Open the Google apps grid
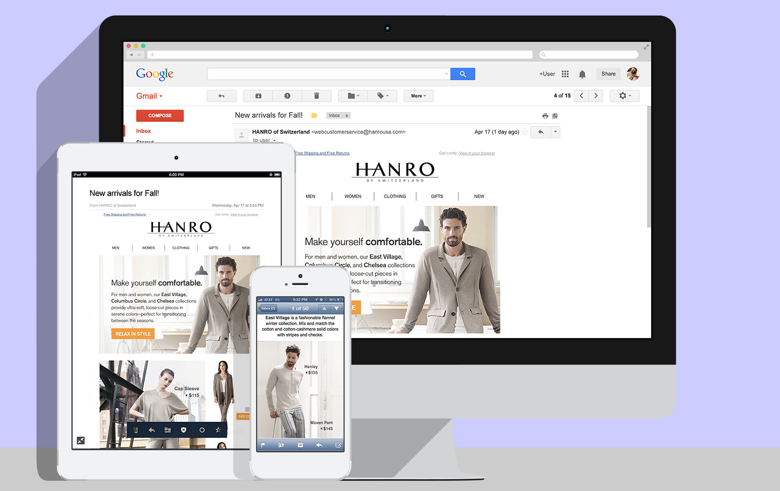The height and width of the screenshot is (491, 780). [x=565, y=74]
